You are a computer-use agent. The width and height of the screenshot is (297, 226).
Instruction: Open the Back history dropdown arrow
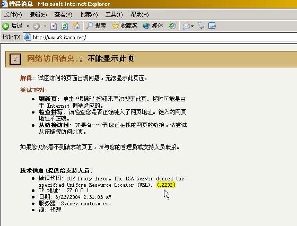click(28, 26)
